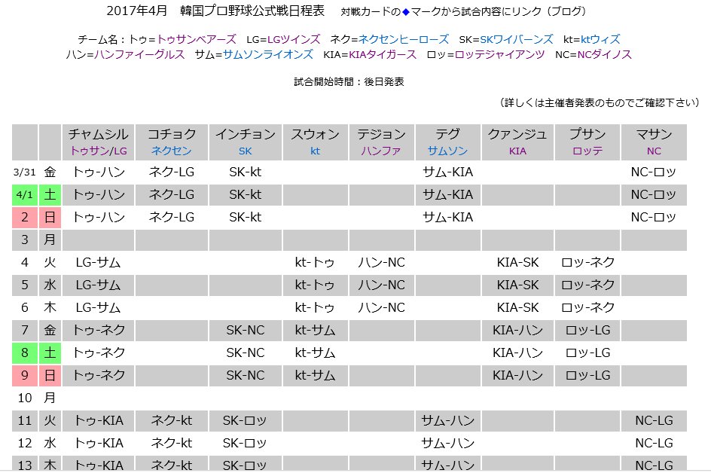The height and width of the screenshot is (473, 711).
Task: Open the ネクセンヒーローズ team link
Action: pos(404,39)
